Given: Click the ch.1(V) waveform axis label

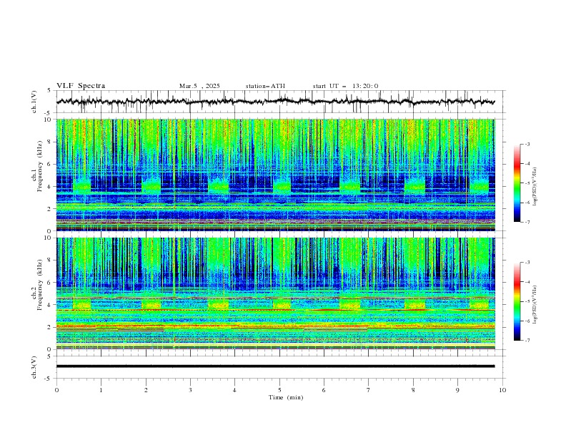Looking at the screenshot, I should pyautogui.click(x=34, y=102).
